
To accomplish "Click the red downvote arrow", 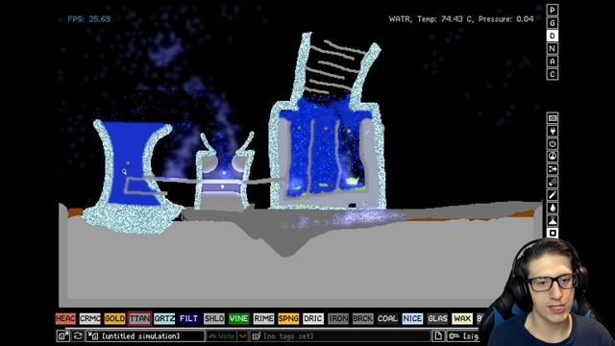I will tap(243, 336).
